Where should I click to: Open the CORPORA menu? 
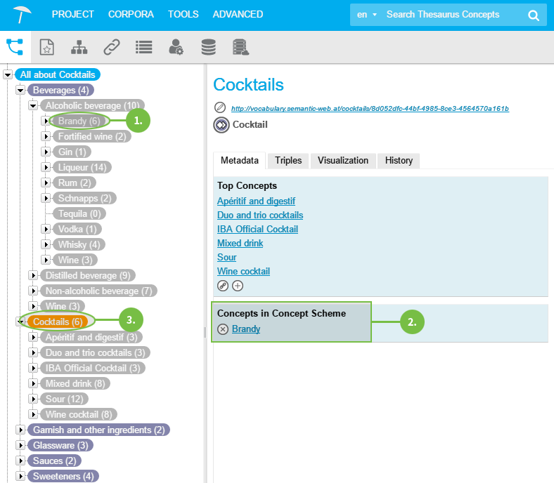pos(131,14)
